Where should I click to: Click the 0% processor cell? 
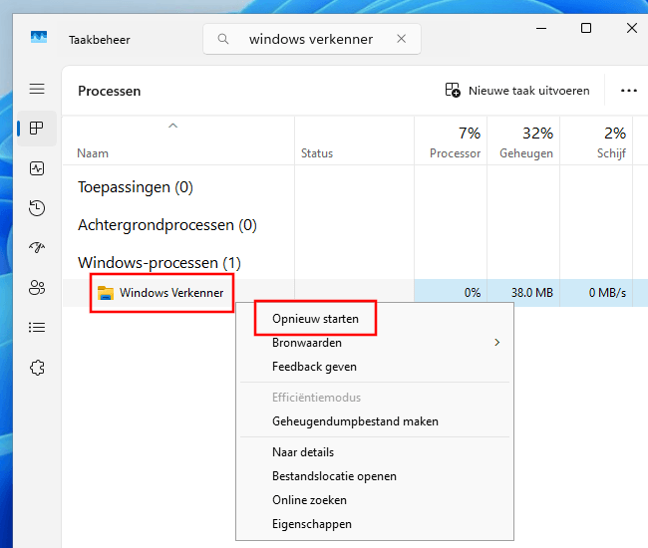(451, 293)
